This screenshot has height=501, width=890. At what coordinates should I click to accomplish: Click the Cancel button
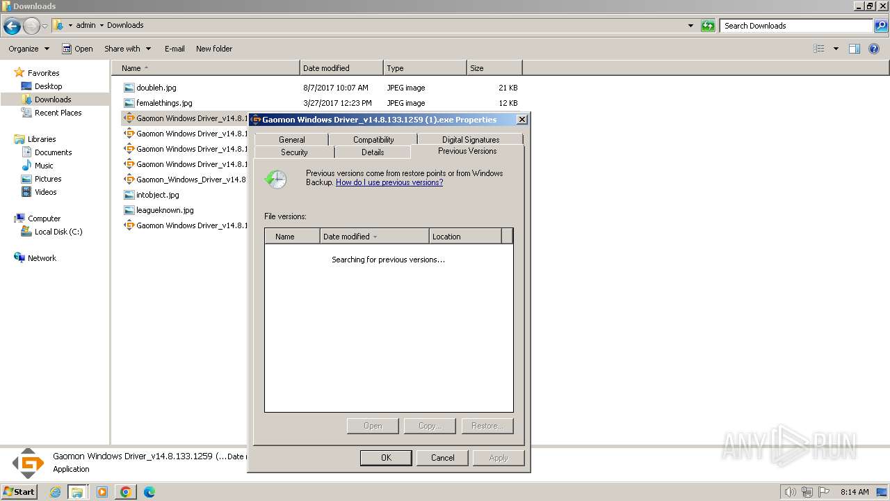[442, 458]
